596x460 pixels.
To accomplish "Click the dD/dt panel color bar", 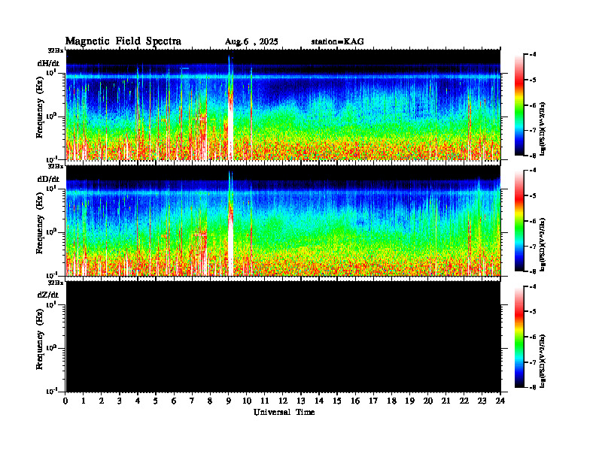I will 518,221.
